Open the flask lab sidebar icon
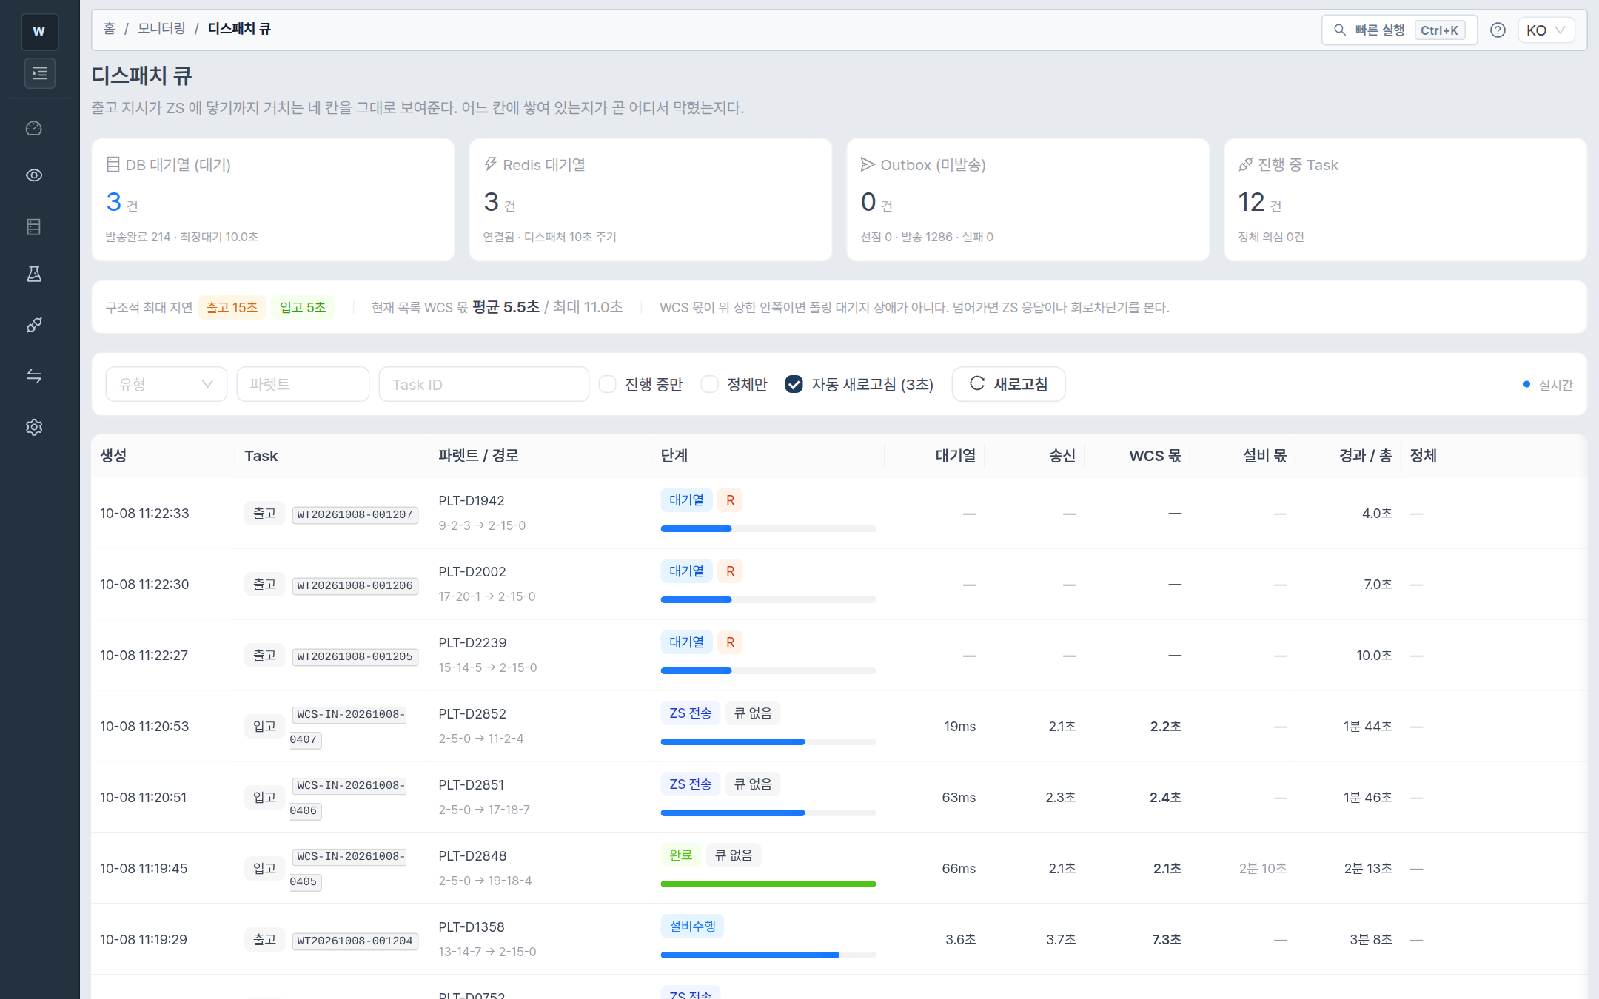1599x999 pixels. [34, 275]
